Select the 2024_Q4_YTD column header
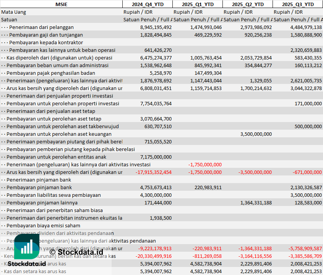The image size is (323, 275). (147, 4)
